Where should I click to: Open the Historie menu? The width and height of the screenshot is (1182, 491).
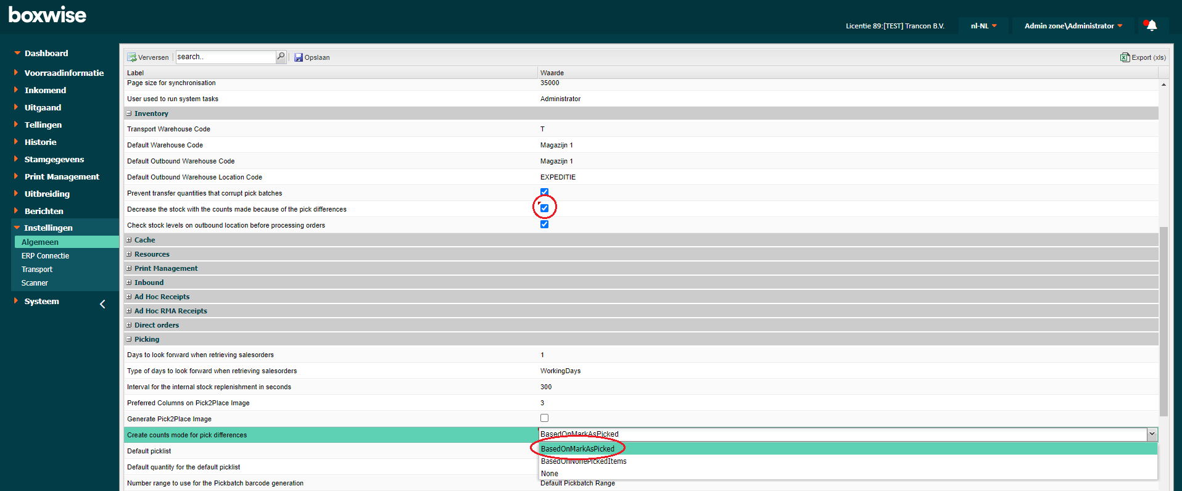pos(40,142)
